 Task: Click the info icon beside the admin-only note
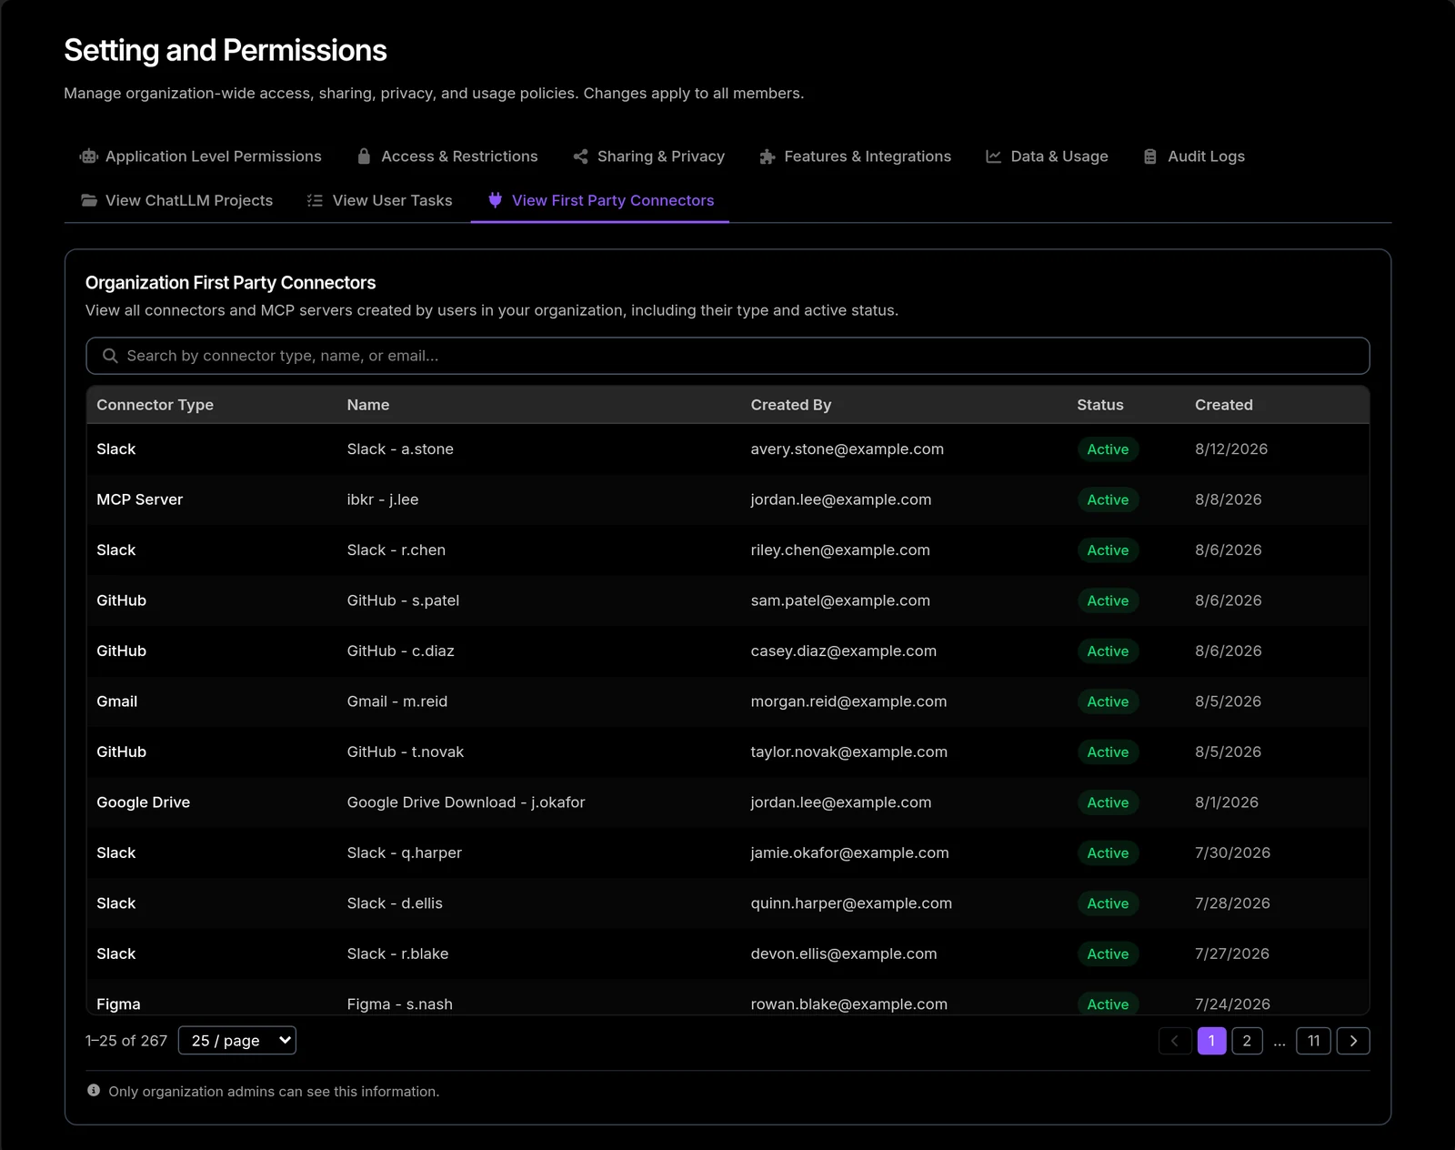(x=94, y=1090)
